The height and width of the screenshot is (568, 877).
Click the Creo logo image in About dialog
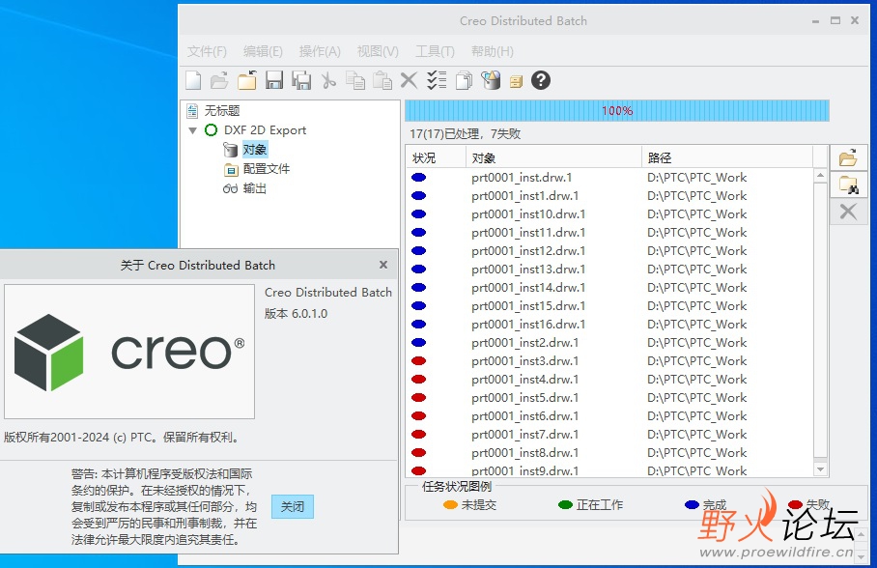129,352
